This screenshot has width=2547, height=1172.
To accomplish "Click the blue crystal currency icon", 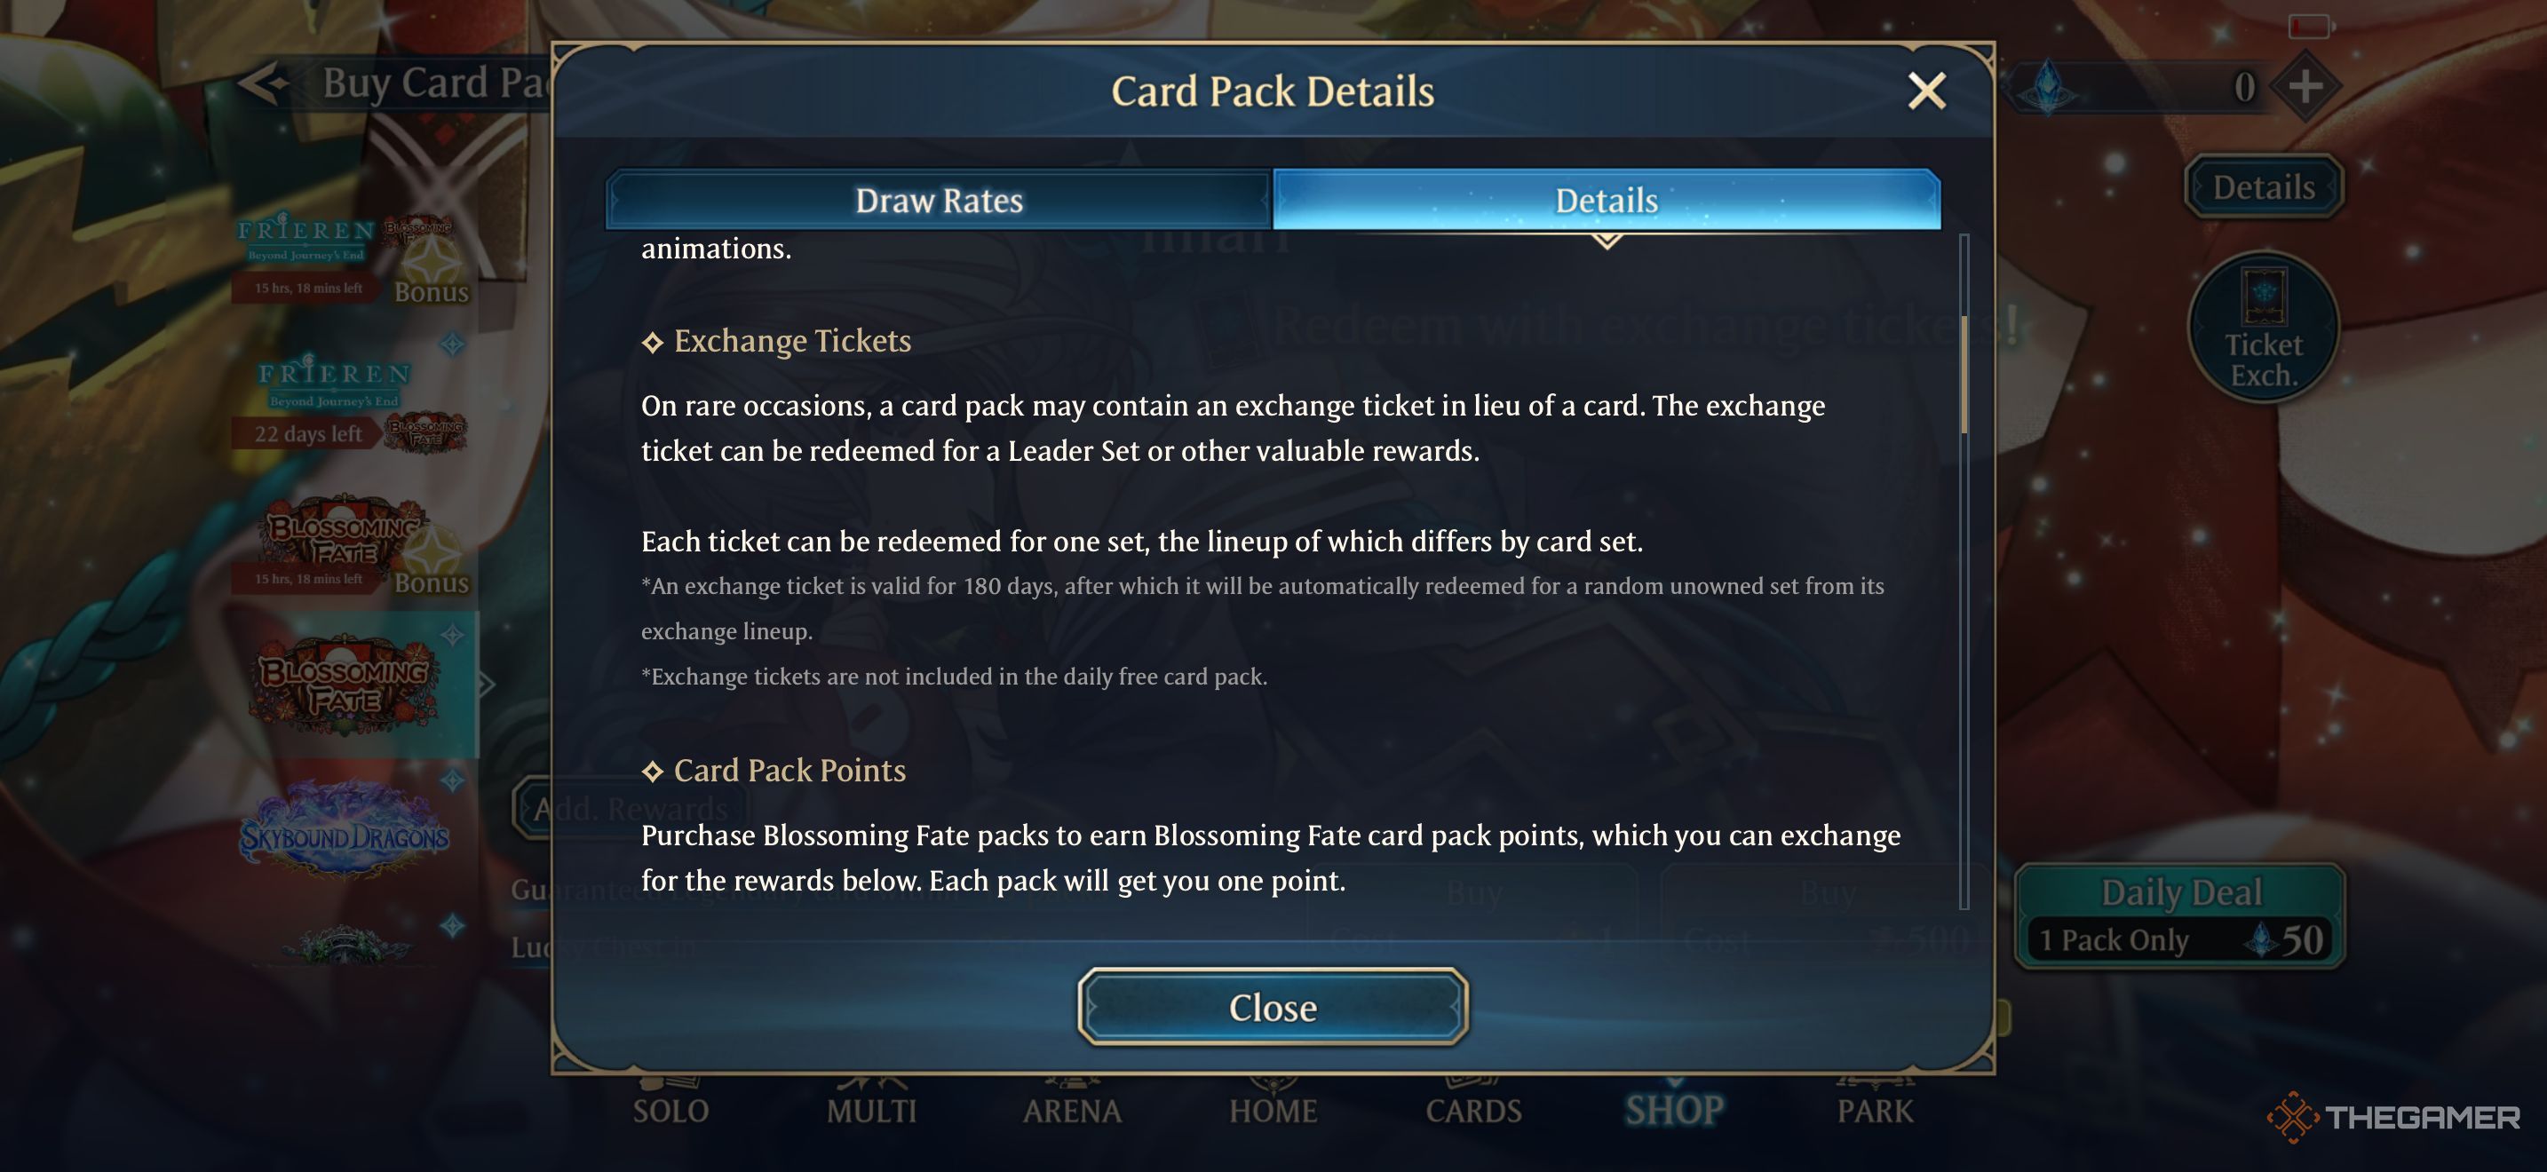I will pos(2049,87).
